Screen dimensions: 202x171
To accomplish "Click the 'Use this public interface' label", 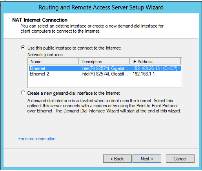I will (74, 48).
